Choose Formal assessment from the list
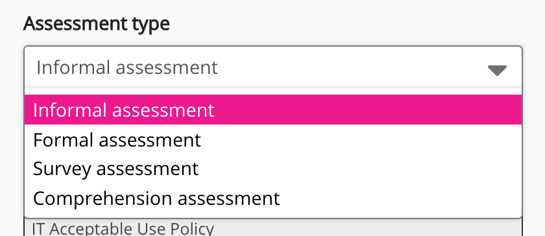 pyautogui.click(x=273, y=140)
